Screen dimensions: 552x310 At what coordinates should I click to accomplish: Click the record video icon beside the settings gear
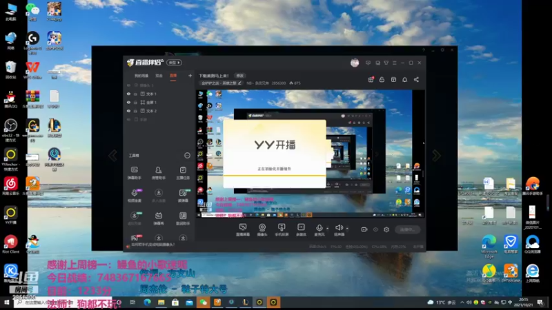[364, 229]
